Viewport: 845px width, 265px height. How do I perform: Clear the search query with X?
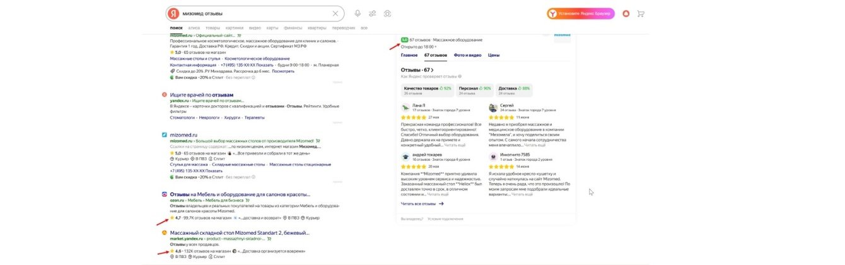pyautogui.click(x=335, y=13)
